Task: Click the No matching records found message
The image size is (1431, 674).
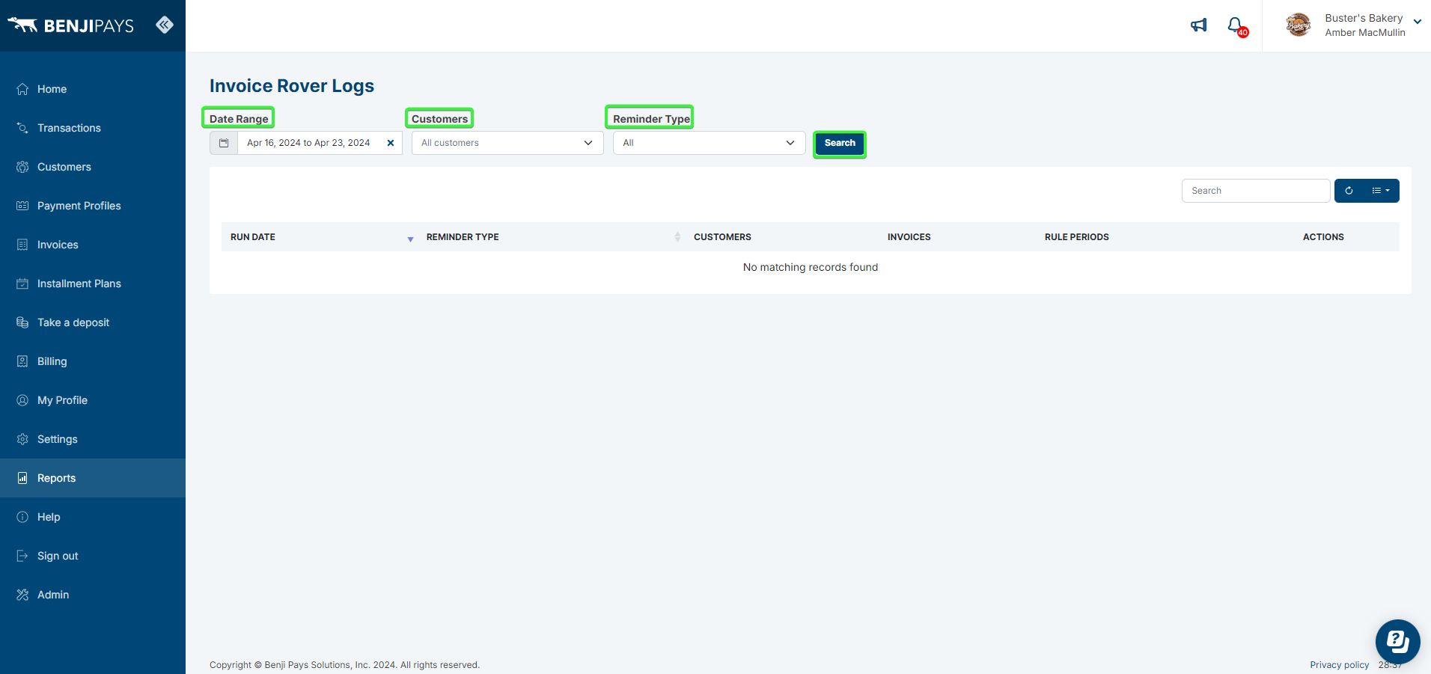Action: coord(811,267)
